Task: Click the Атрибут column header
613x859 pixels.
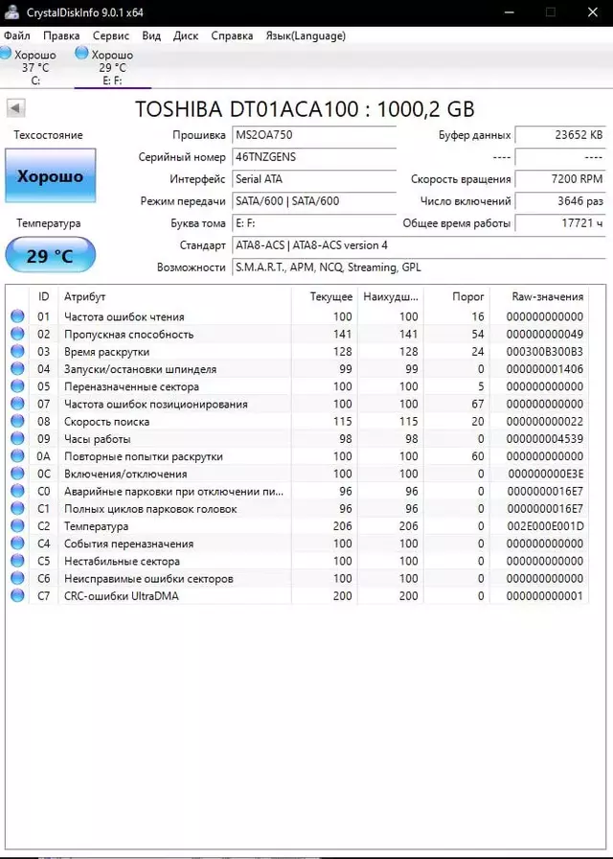Action: (174, 296)
